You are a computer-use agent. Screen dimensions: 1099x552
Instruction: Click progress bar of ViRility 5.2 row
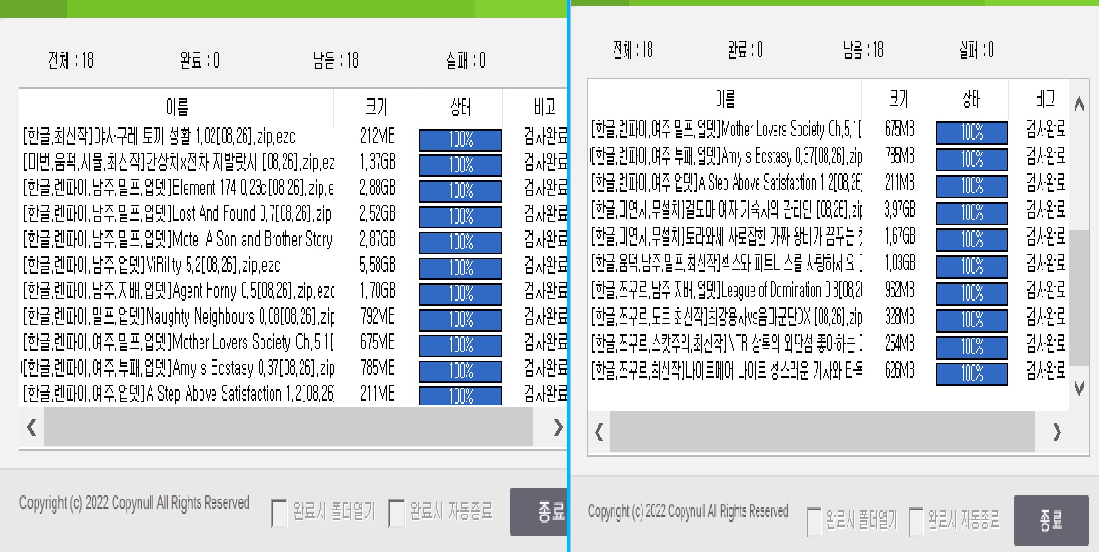(460, 268)
